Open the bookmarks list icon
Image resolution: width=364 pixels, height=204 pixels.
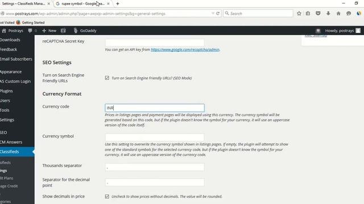(x=308, y=14)
